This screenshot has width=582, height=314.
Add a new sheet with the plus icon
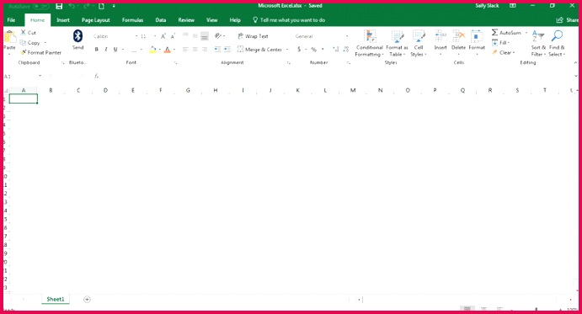tap(87, 299)
